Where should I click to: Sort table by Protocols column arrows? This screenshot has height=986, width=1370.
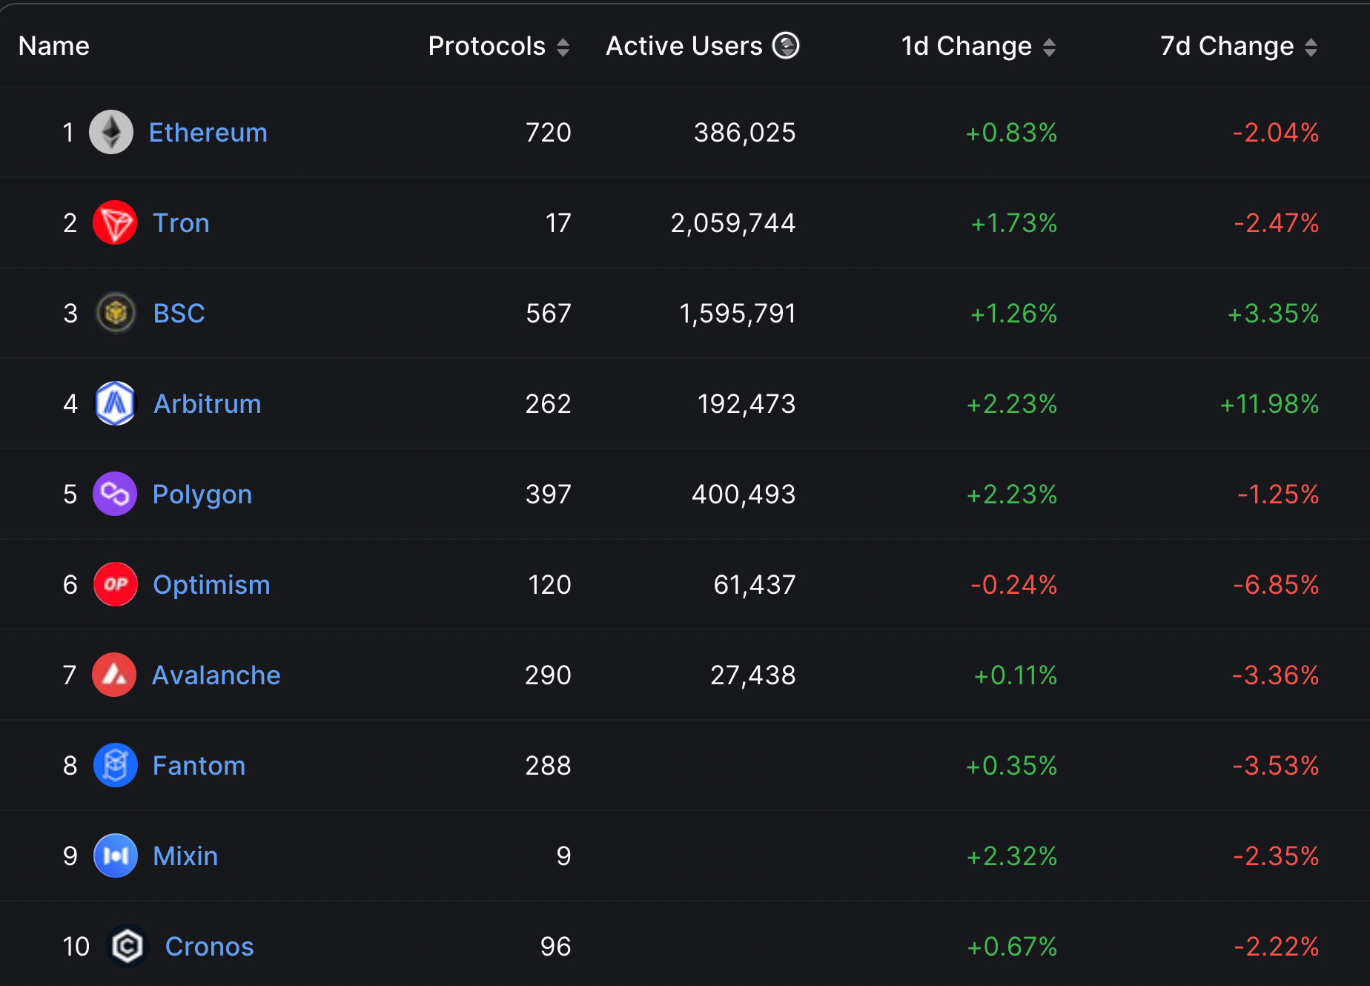563,47
